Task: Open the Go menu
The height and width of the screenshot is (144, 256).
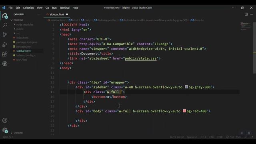Action: pos(47,8)
